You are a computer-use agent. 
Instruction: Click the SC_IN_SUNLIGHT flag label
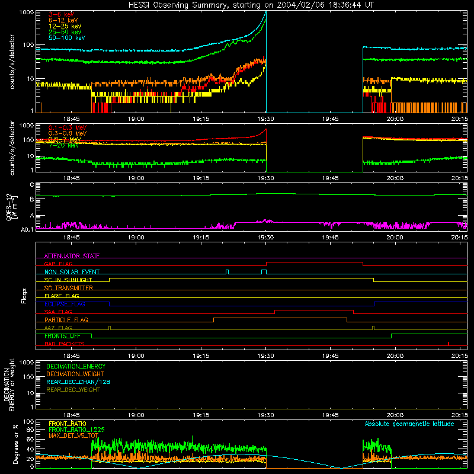pyautogui.click(x=68, y=280)
